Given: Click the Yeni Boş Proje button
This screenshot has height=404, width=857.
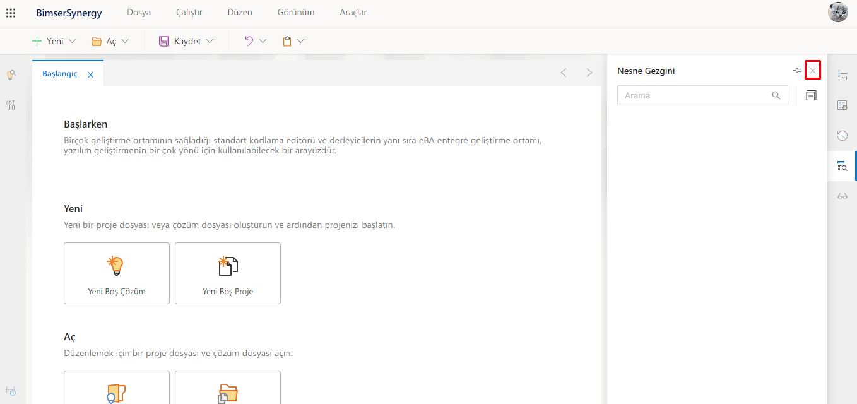Looking at the screenshot, I should [x=228, y=273].
